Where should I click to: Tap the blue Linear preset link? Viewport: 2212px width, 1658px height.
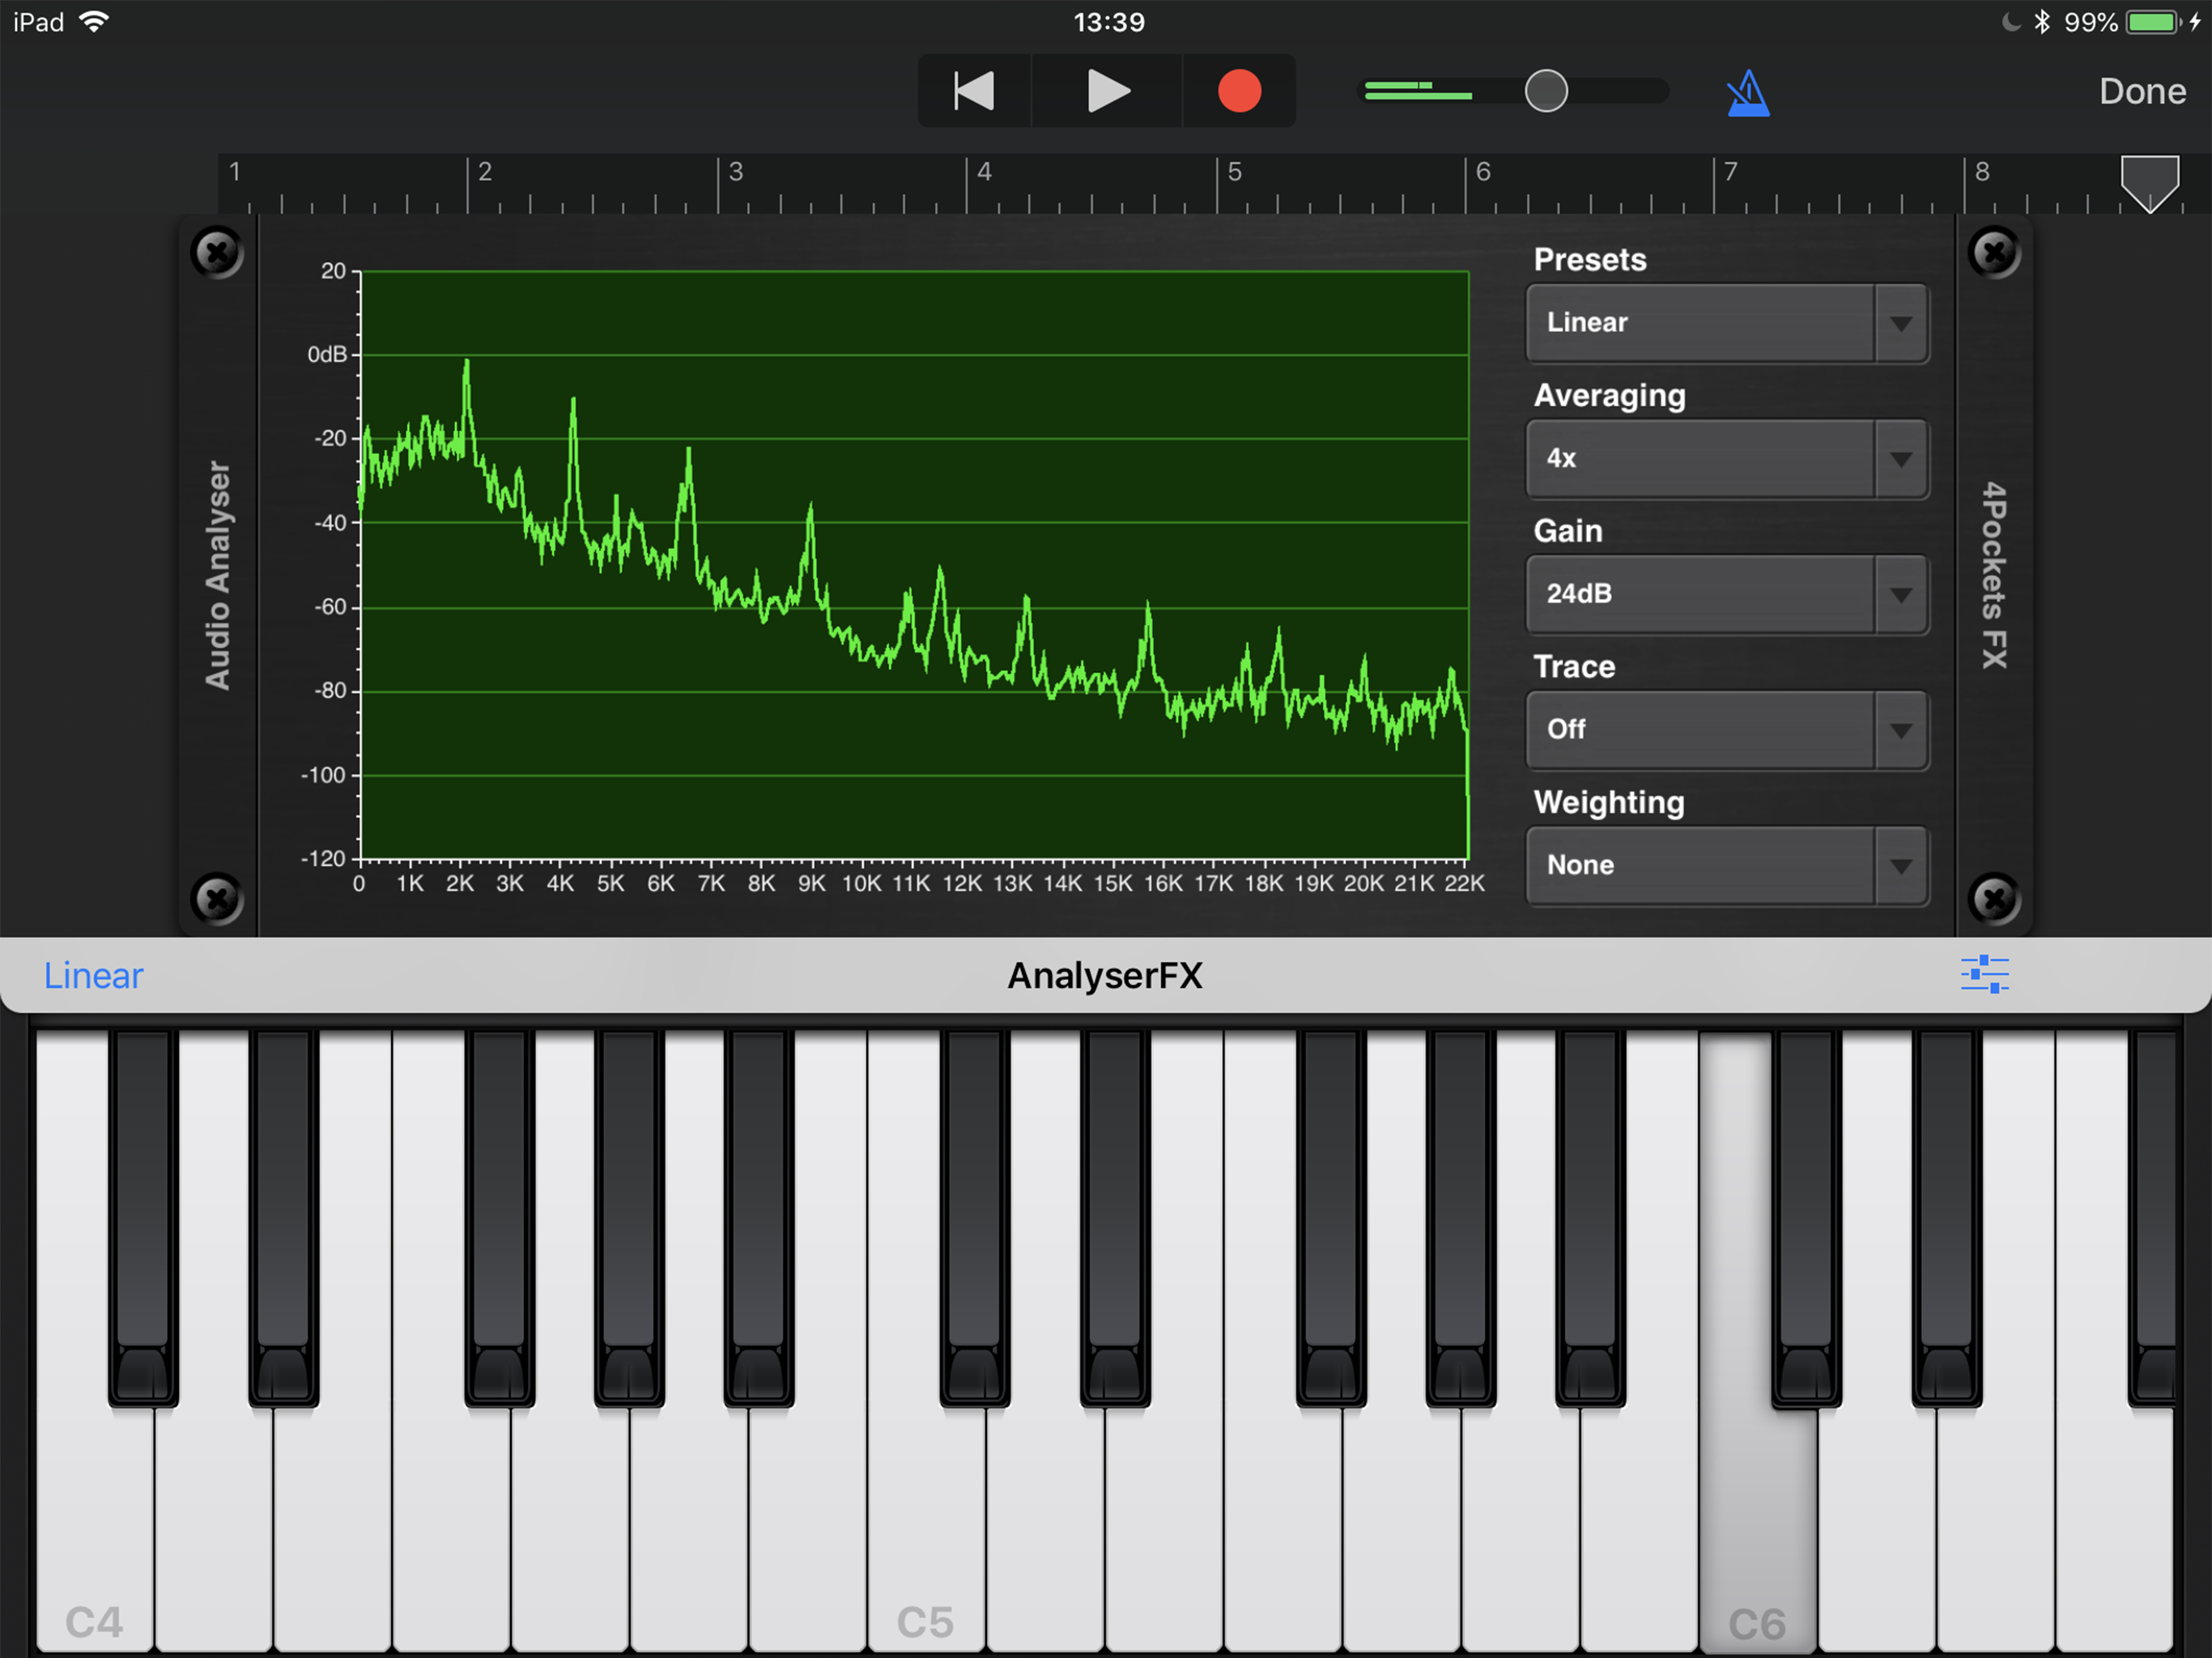tap(93, 975)
